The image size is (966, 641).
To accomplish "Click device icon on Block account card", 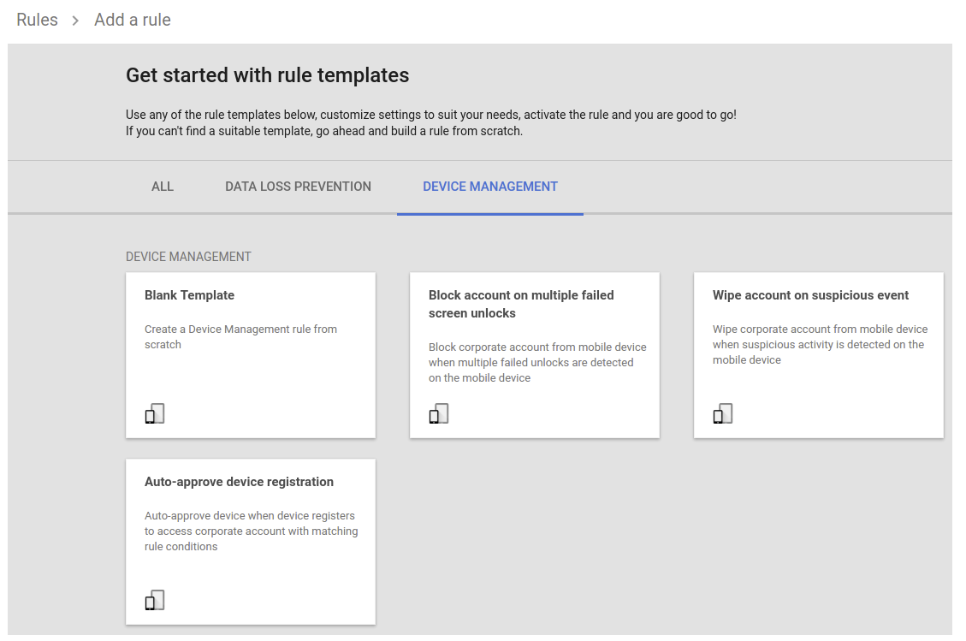I will click(439, 414).
